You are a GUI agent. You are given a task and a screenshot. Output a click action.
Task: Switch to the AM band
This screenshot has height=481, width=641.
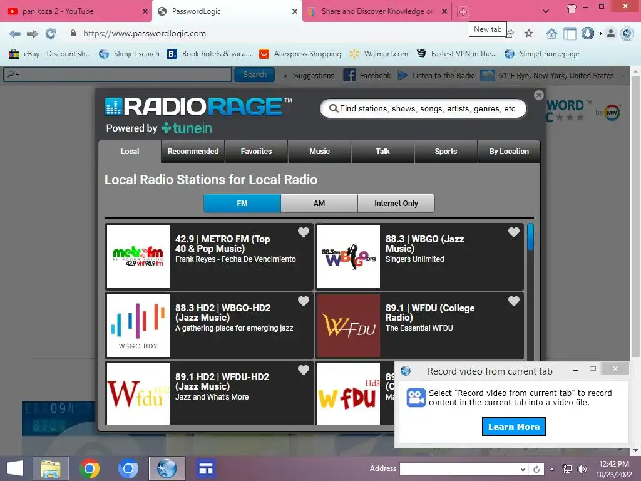[319, 204]
